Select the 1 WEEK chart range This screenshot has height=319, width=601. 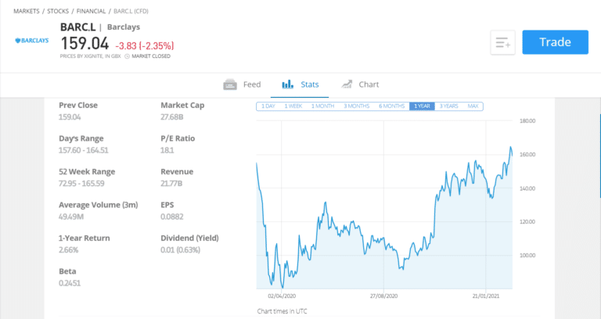pyautogui.click(x=293, y=106)
